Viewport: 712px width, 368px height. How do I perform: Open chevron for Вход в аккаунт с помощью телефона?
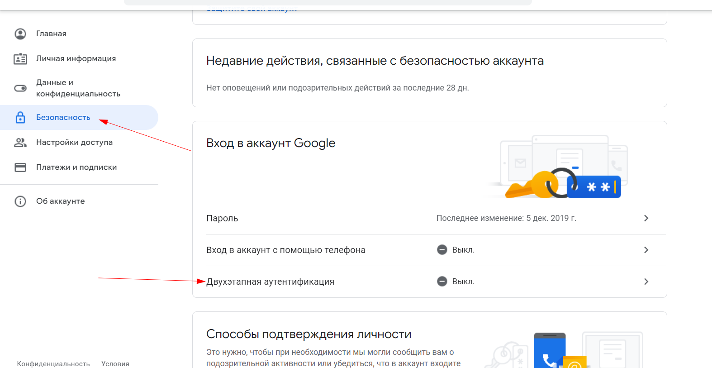pyautogui.click(x=646, y=250)
